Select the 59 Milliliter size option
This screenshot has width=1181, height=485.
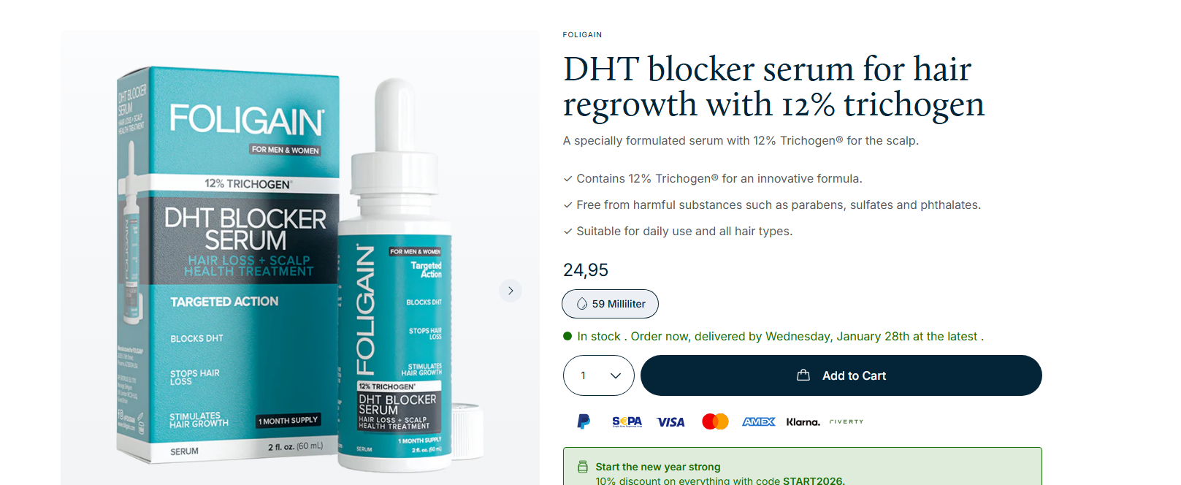[x=610, y=304]
